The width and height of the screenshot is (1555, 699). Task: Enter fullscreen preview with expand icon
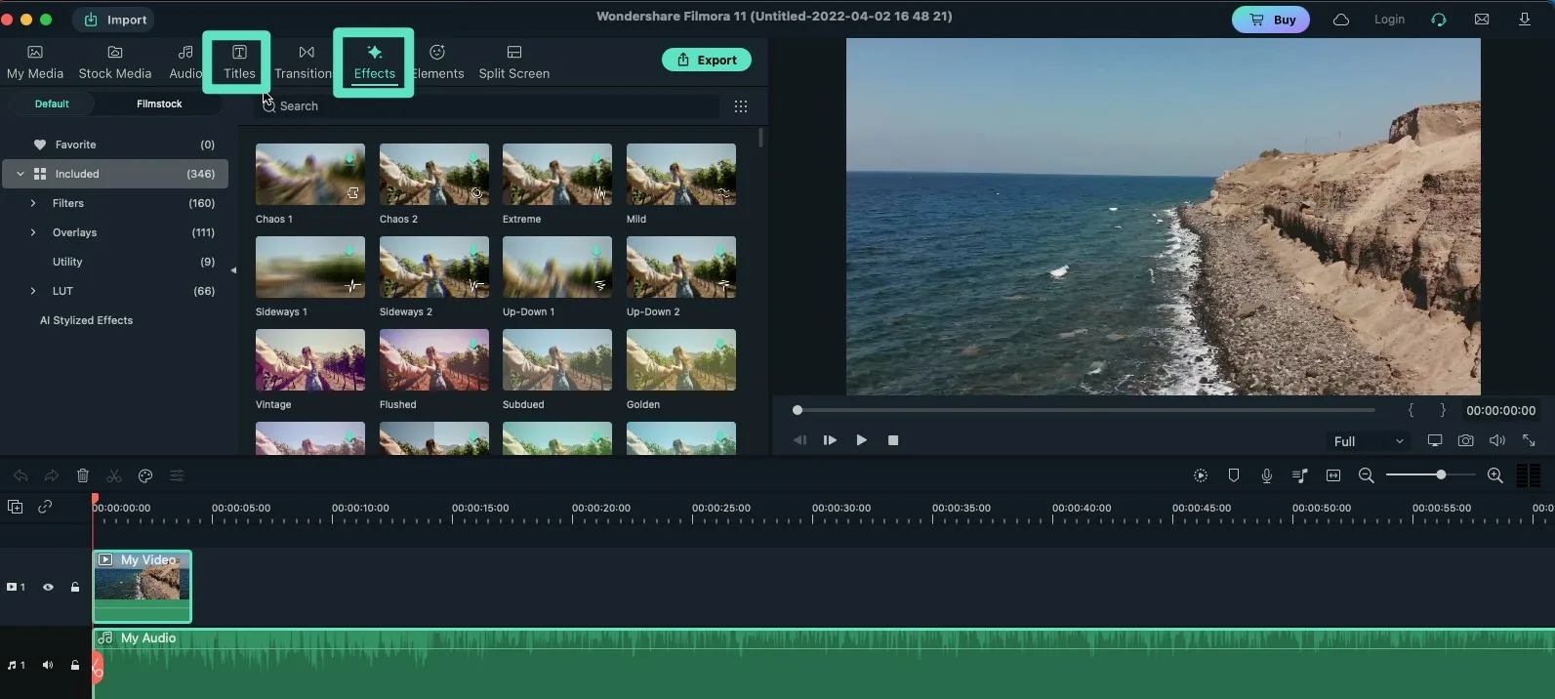click(1529, 440)
